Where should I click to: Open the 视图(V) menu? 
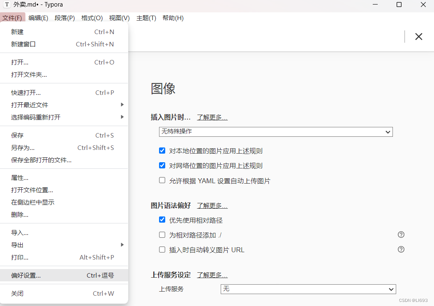(x=119, y=18)
